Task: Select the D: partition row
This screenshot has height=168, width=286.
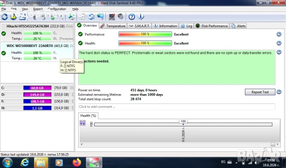Action: click(37, 95)
